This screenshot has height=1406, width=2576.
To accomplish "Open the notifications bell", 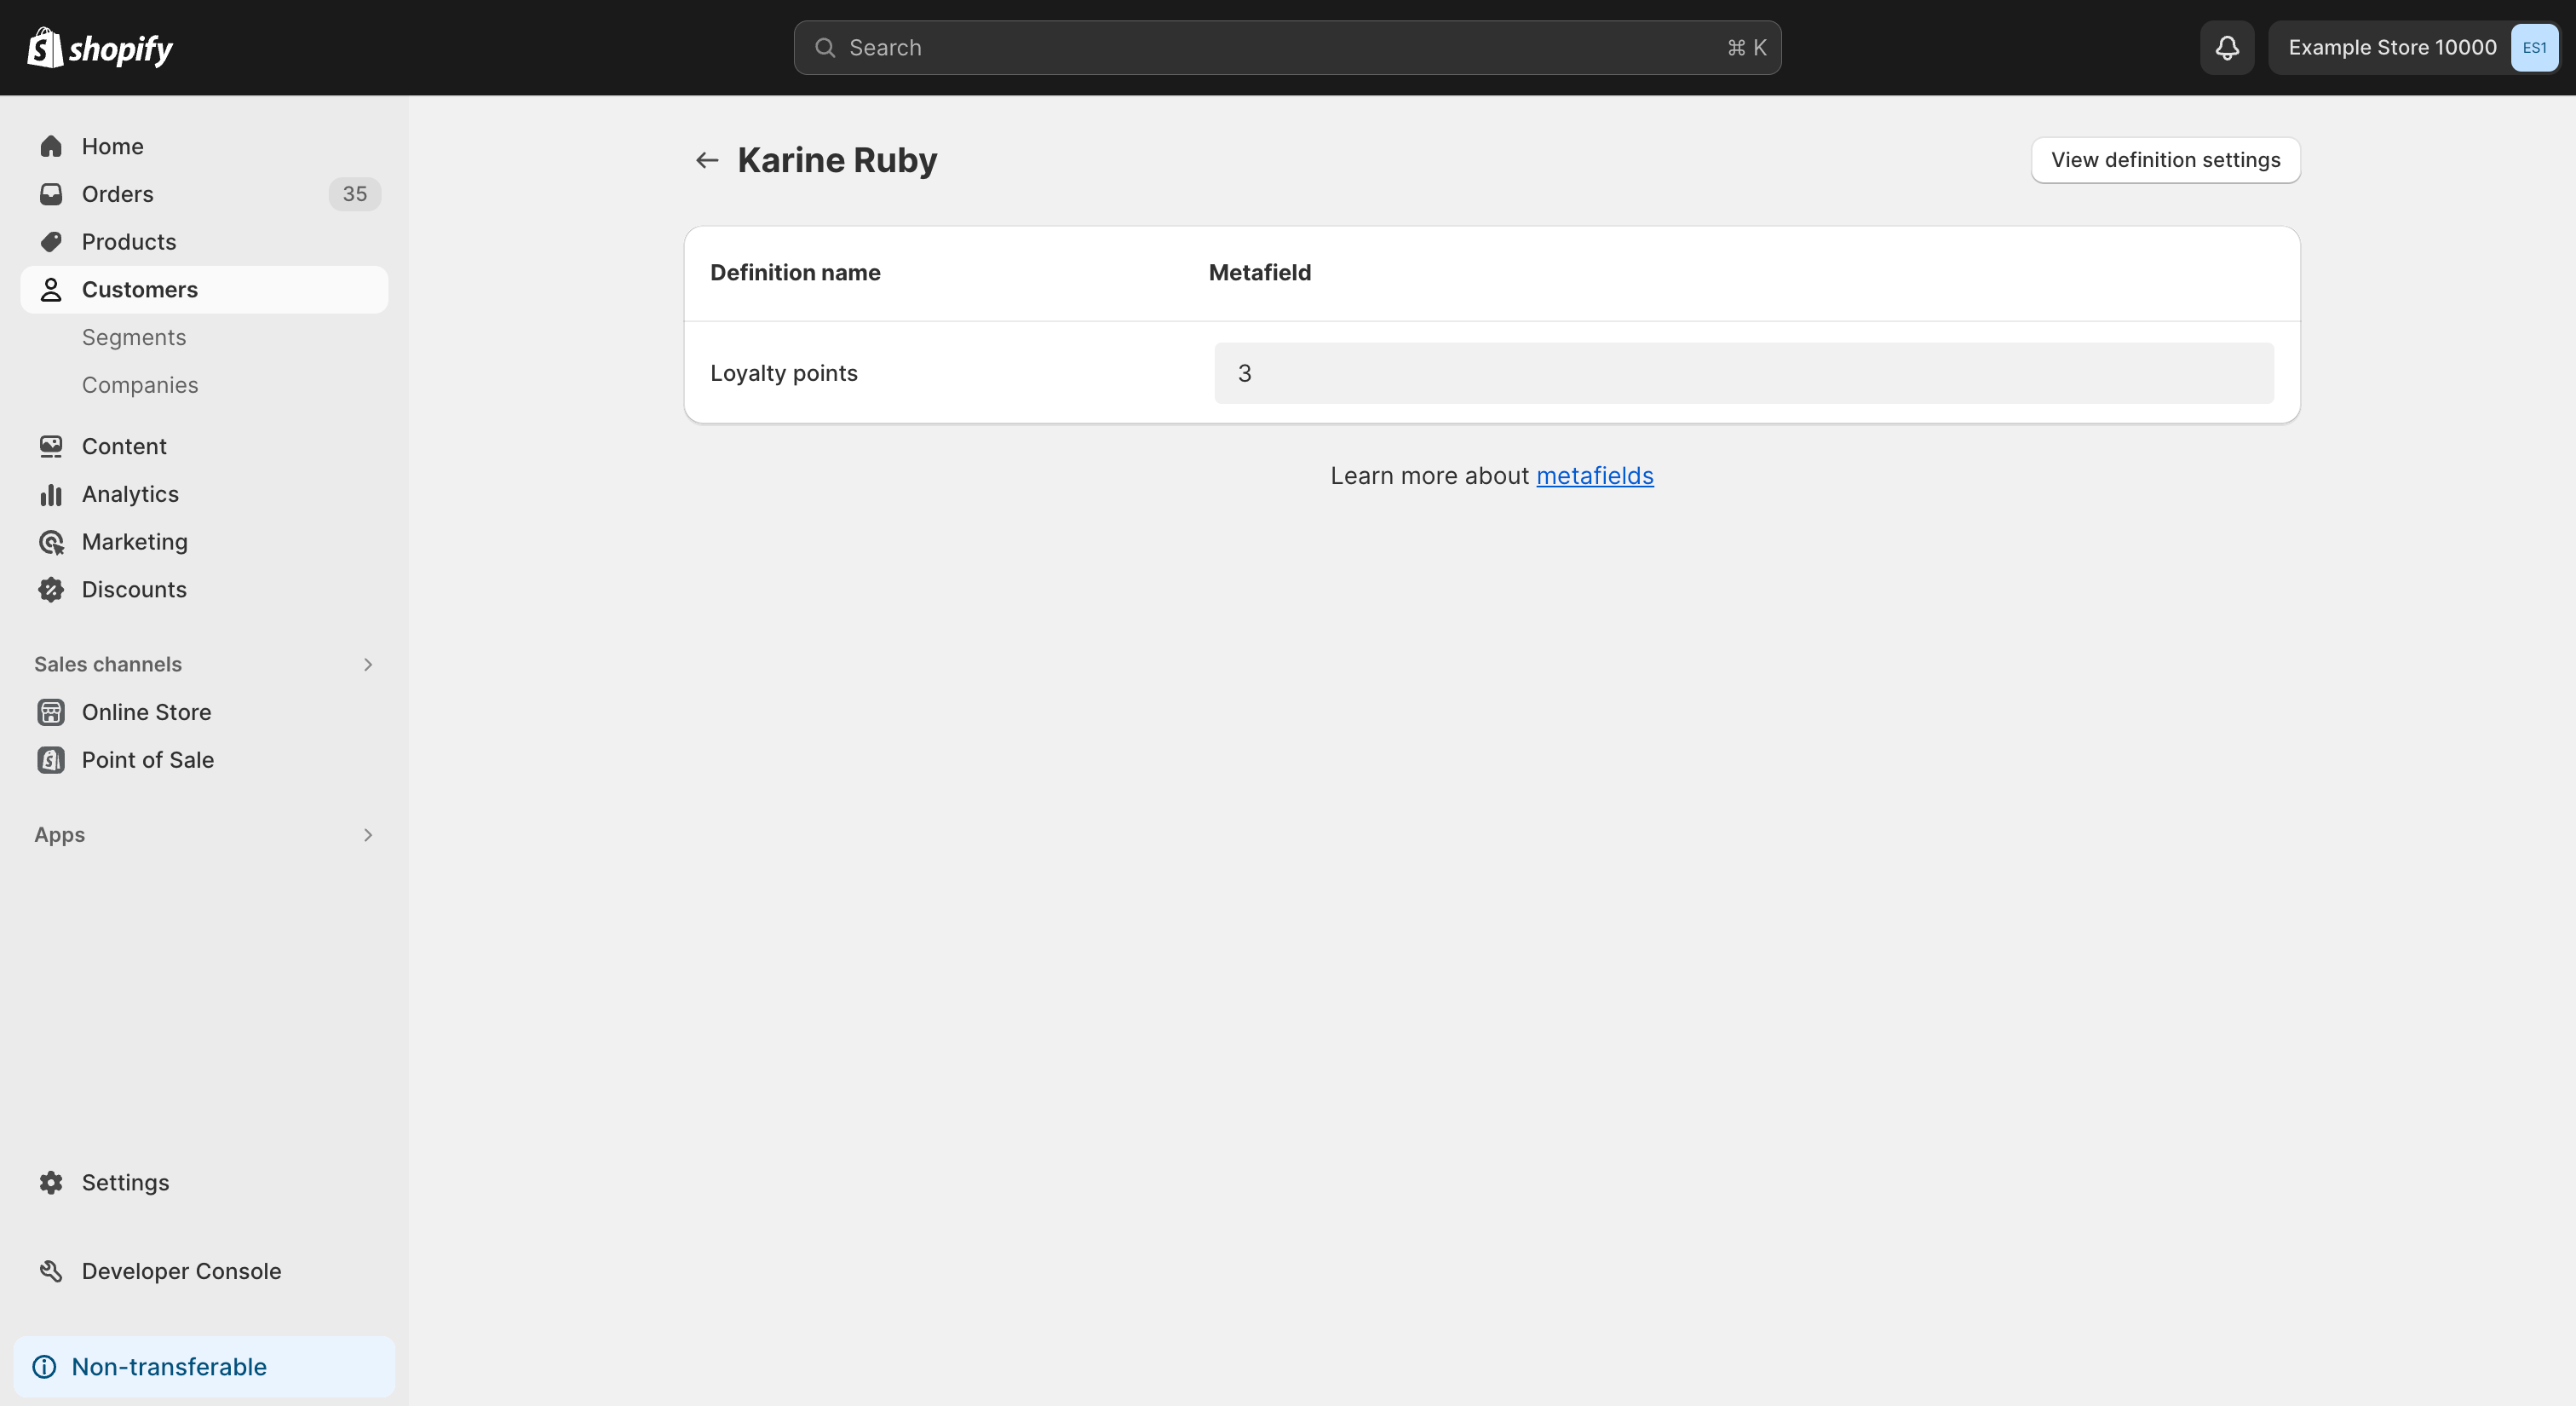I will (2226, 47).
